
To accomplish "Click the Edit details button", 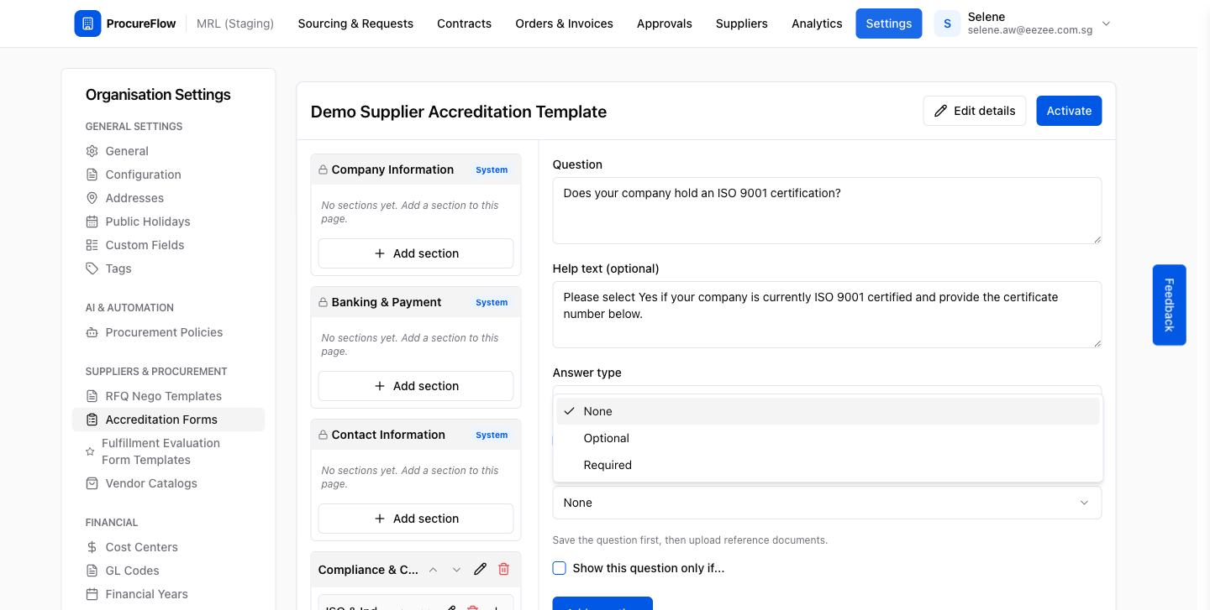I will click(x=975, y=111).
